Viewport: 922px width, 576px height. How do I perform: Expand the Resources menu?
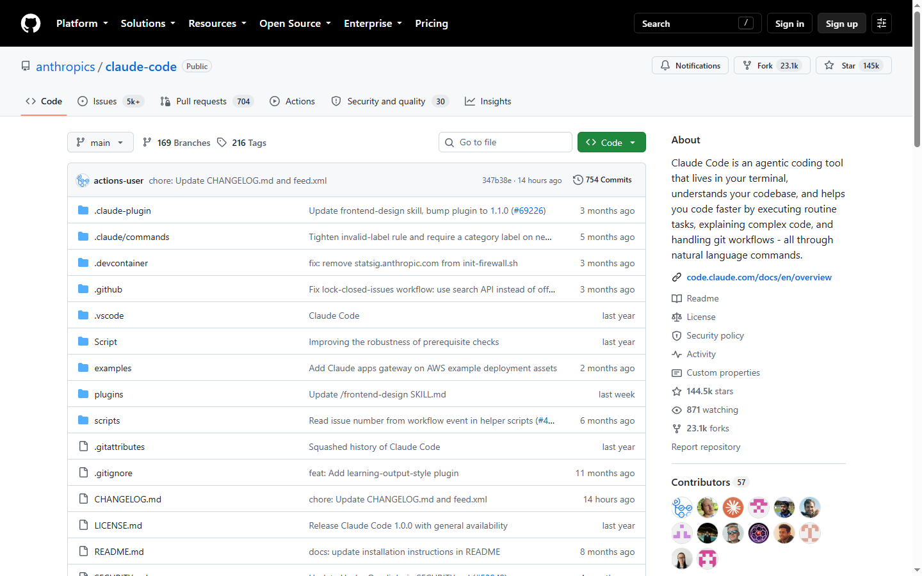[x=217, y=23]
